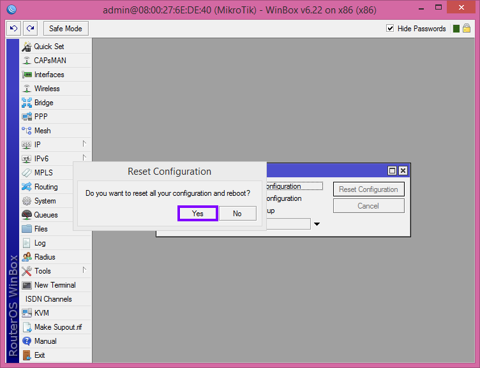Close the inner Reset Configuration window

(403, 171)
